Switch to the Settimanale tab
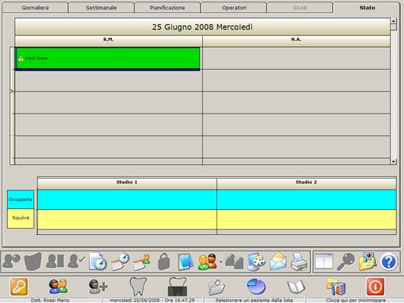This screenshot has width=404, height=303. (x=102, y=8)
